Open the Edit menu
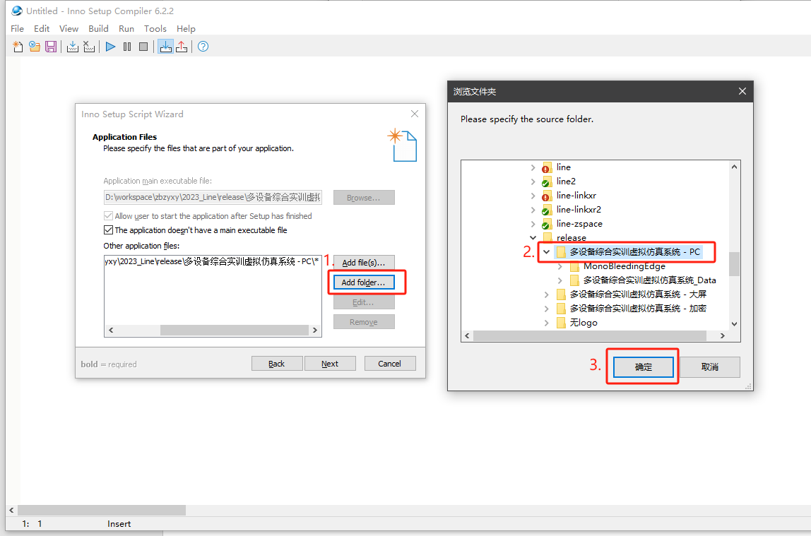Viewport: 811px width, 536px height. click(42, 28)
